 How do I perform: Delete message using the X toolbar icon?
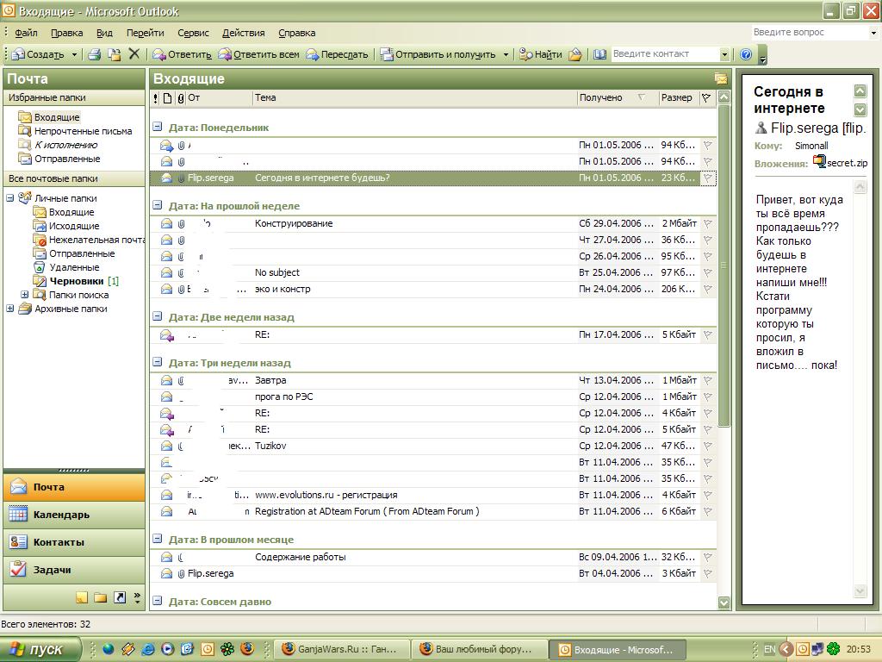pos(134,54)
